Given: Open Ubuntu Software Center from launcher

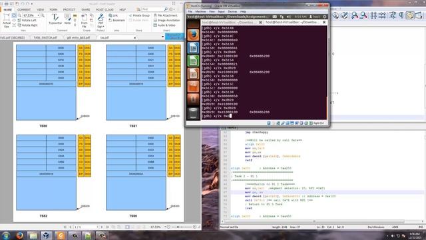Looking at the screenshot, I should click(x=193, y=87).
